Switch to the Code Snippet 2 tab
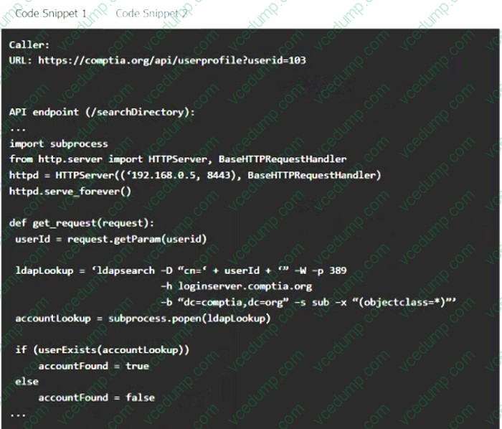502x429 pixels. [x=151, y=14]
